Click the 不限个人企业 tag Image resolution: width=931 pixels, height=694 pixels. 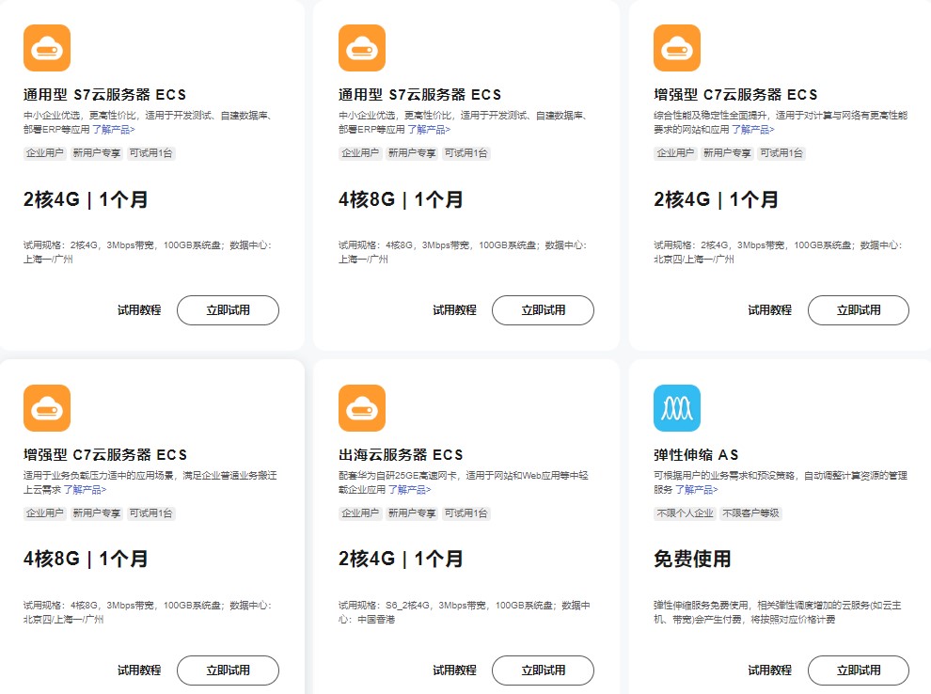(685, 513)
